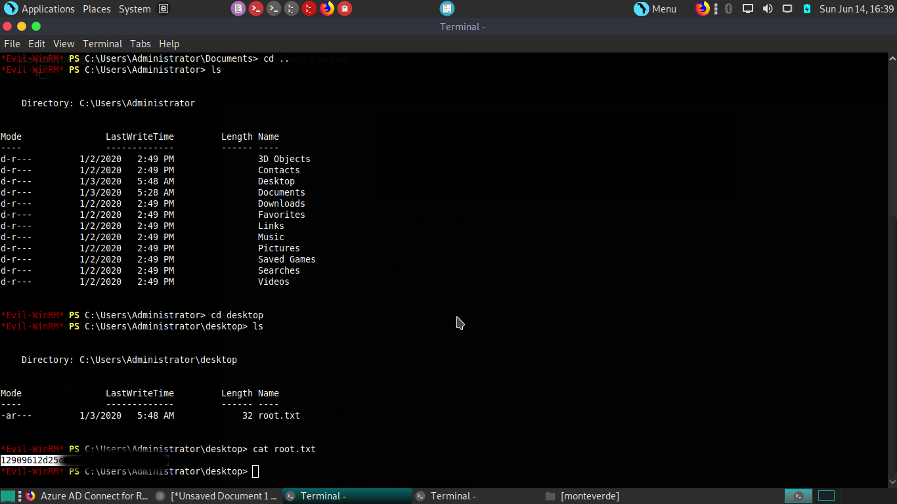
Task: Click the volume speaker icon
Action: [x=768, y=9]
